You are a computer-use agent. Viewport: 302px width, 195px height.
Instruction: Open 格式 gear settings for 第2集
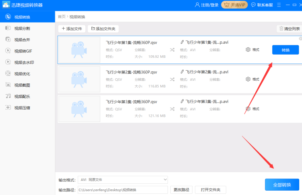click(x=252, y=79)
